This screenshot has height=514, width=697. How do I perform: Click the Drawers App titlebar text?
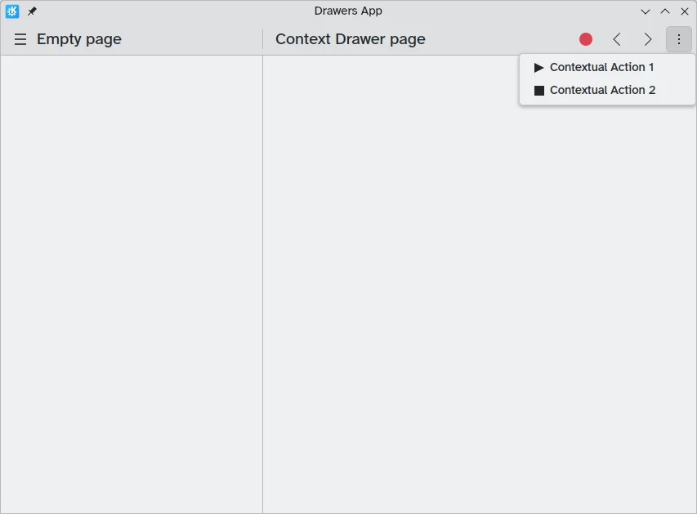348,11
